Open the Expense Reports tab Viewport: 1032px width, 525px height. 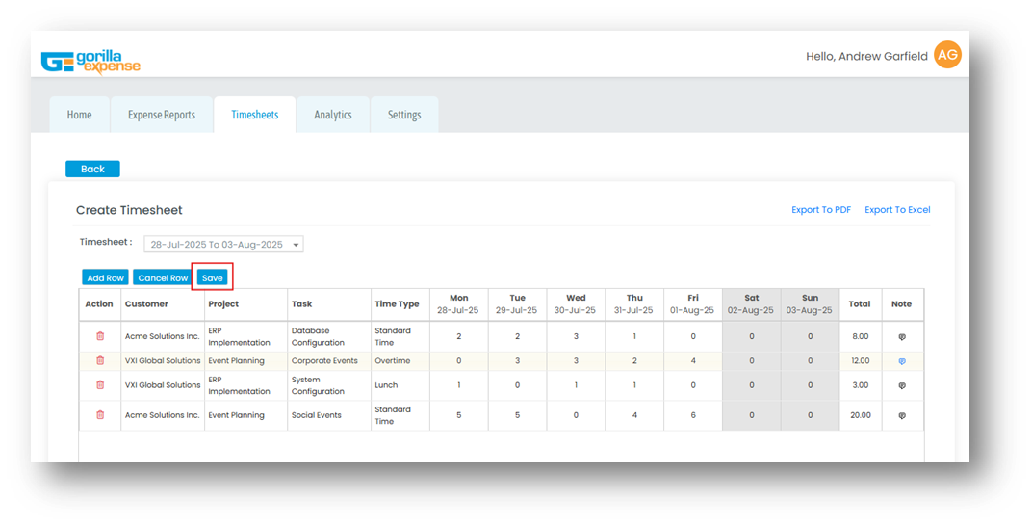pyautogui.click(x=162, y=115)
